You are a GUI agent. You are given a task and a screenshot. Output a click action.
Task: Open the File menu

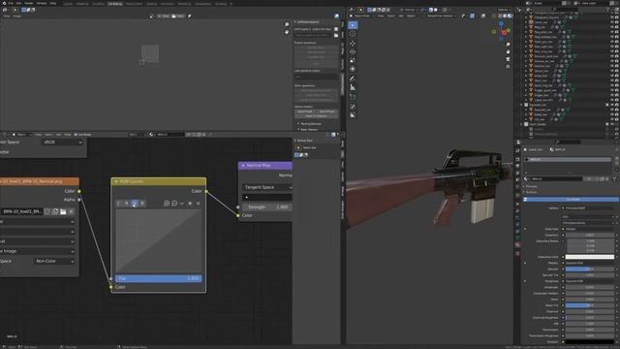[x=11, y=3]
